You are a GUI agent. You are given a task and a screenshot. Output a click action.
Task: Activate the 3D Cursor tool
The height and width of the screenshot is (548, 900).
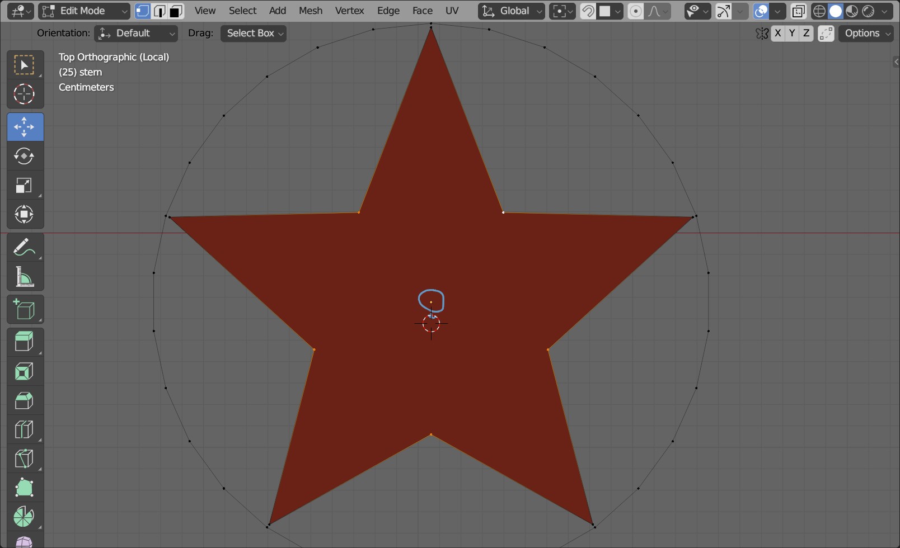pos(25,95)
